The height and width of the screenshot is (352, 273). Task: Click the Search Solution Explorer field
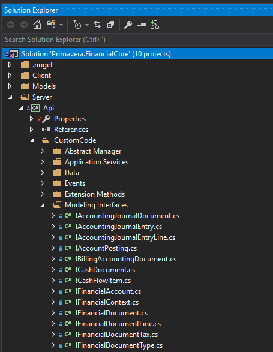pos(137,40)
